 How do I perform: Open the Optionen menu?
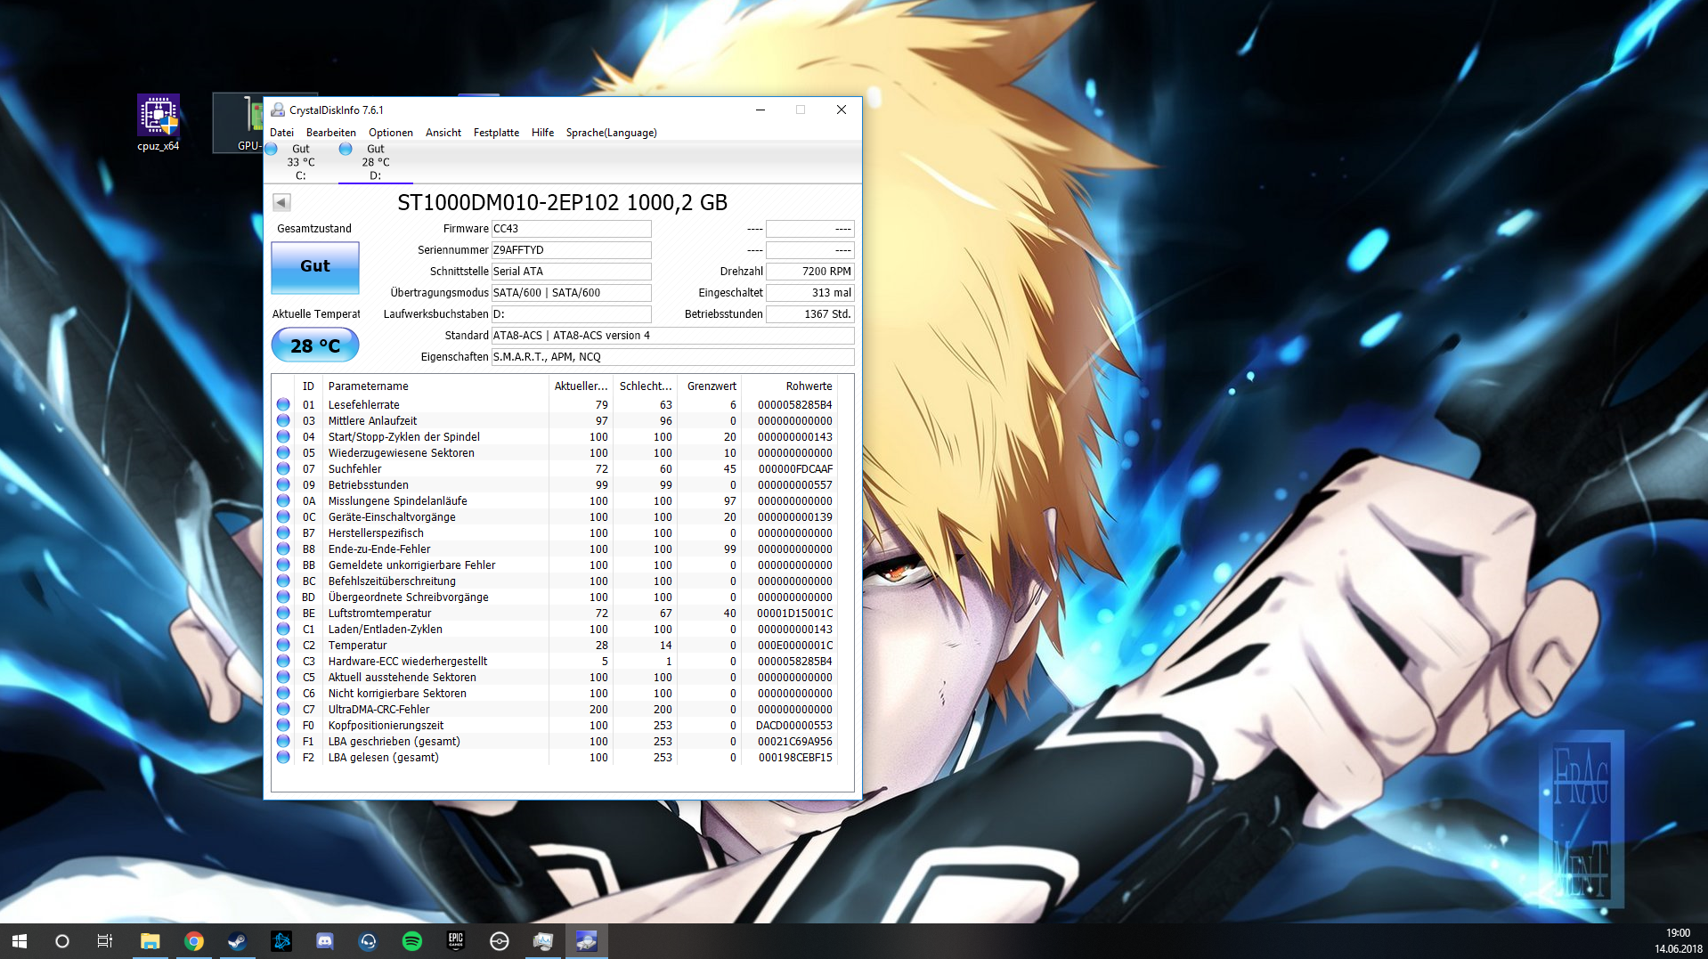click(x=391, y=133)
